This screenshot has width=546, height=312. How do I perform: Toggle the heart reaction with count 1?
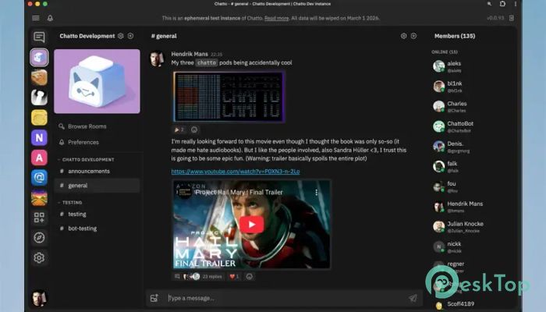tap(234, 276)
